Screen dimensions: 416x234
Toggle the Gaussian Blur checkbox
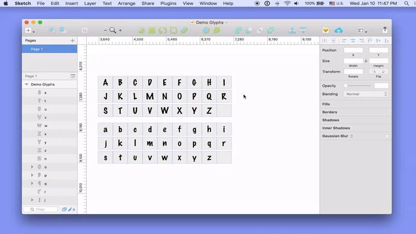pyautogui.click(x=387, y=136)
